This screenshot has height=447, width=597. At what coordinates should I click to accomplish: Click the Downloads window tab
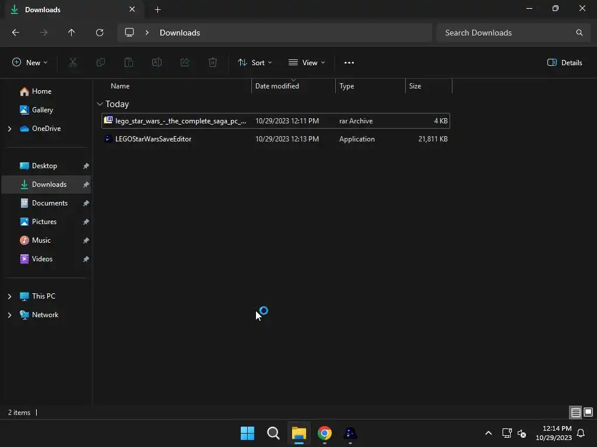(x=74, y=9)
